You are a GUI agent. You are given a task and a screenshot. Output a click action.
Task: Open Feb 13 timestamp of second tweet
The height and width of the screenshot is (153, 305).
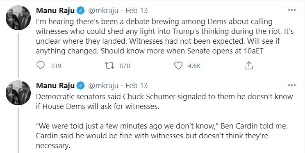(x=137, y=85)
